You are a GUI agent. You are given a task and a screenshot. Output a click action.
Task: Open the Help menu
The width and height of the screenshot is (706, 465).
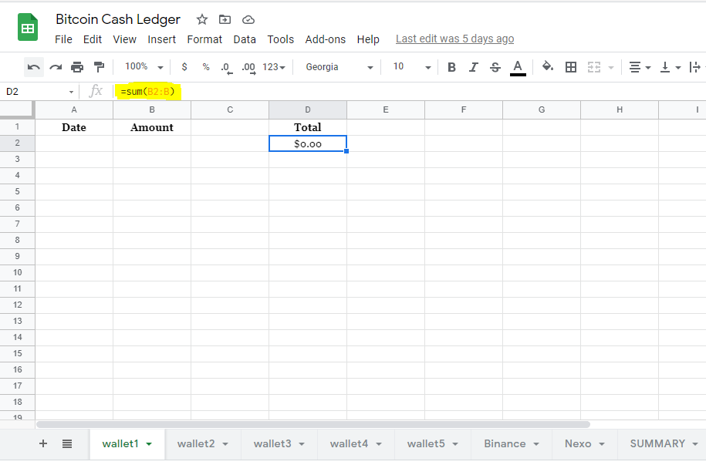368,39
